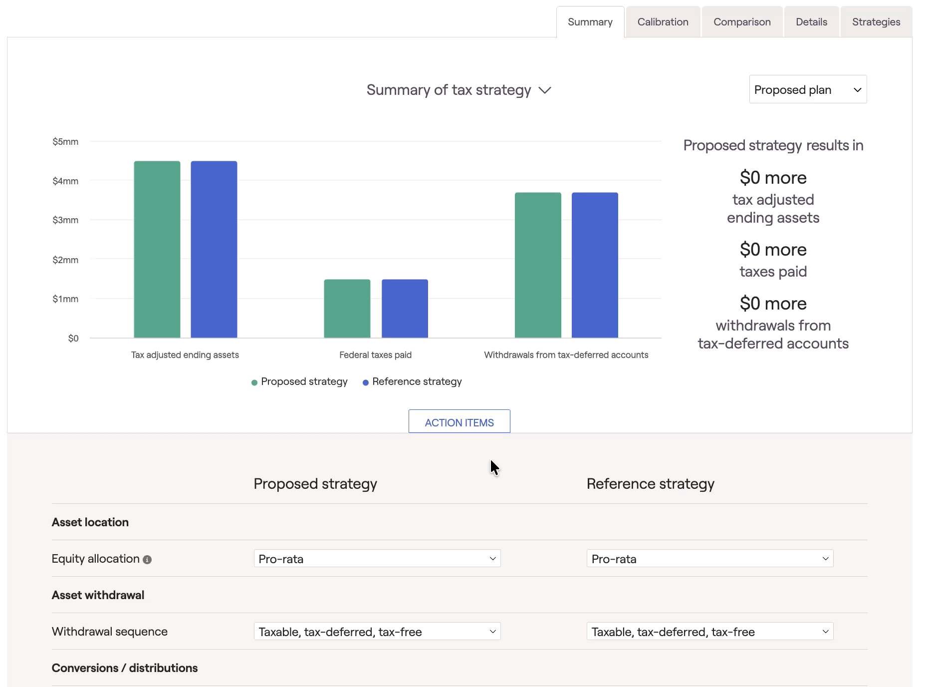Click green Tax adjusted ending assets bar
The width and height of the screenshot is (929, 687).
coord(157,250)
